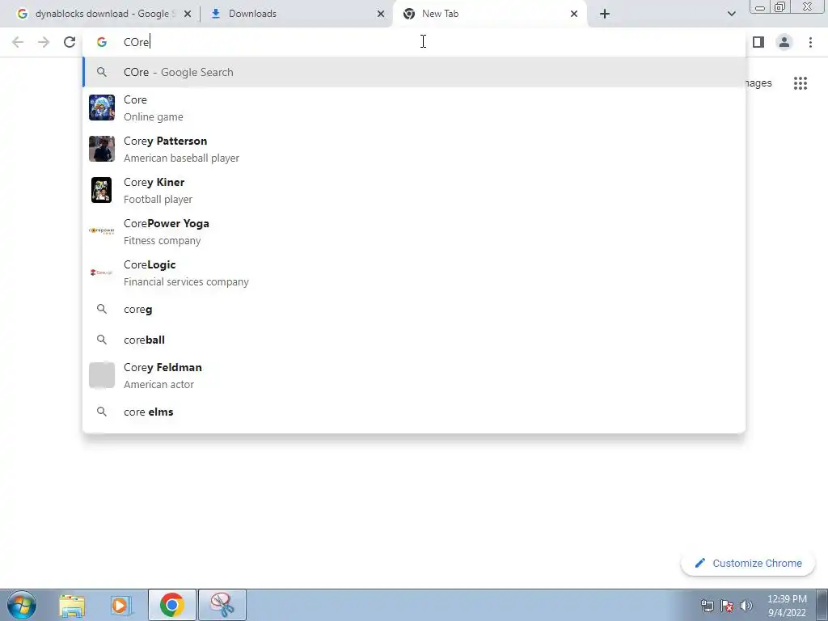Open the Snipping Tool taskbar icon
828x621 pixels.
[x=222, y=605]
